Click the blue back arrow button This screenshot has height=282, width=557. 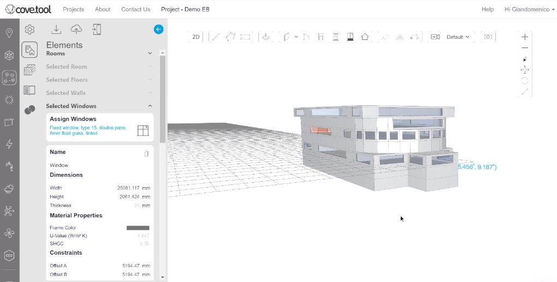click(158, 29)
